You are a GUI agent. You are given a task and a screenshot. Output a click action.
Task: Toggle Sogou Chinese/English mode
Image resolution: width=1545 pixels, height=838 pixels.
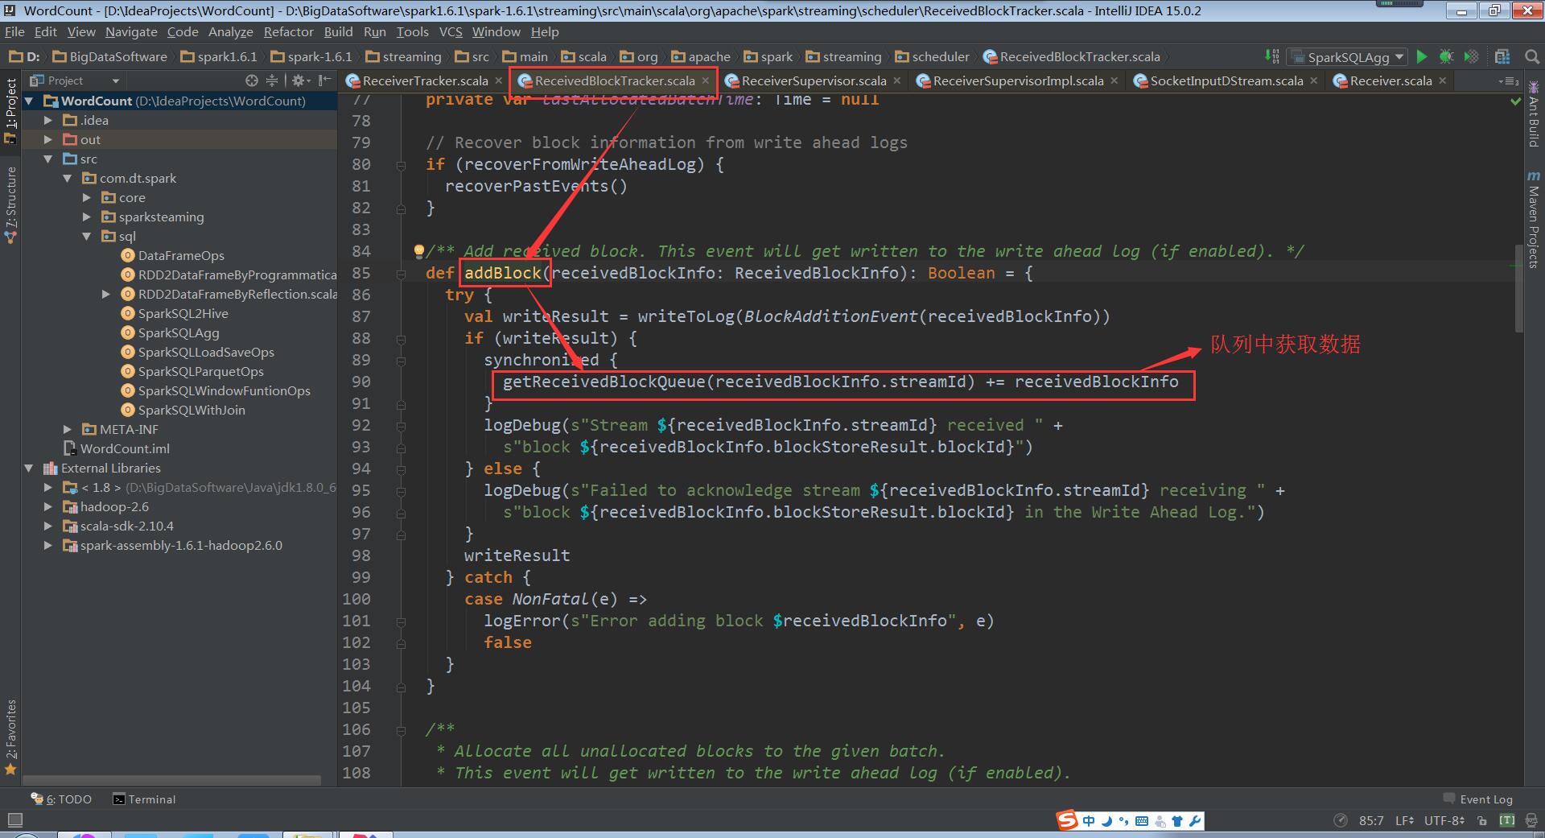pyautogui.click(x=1089, y=821)
